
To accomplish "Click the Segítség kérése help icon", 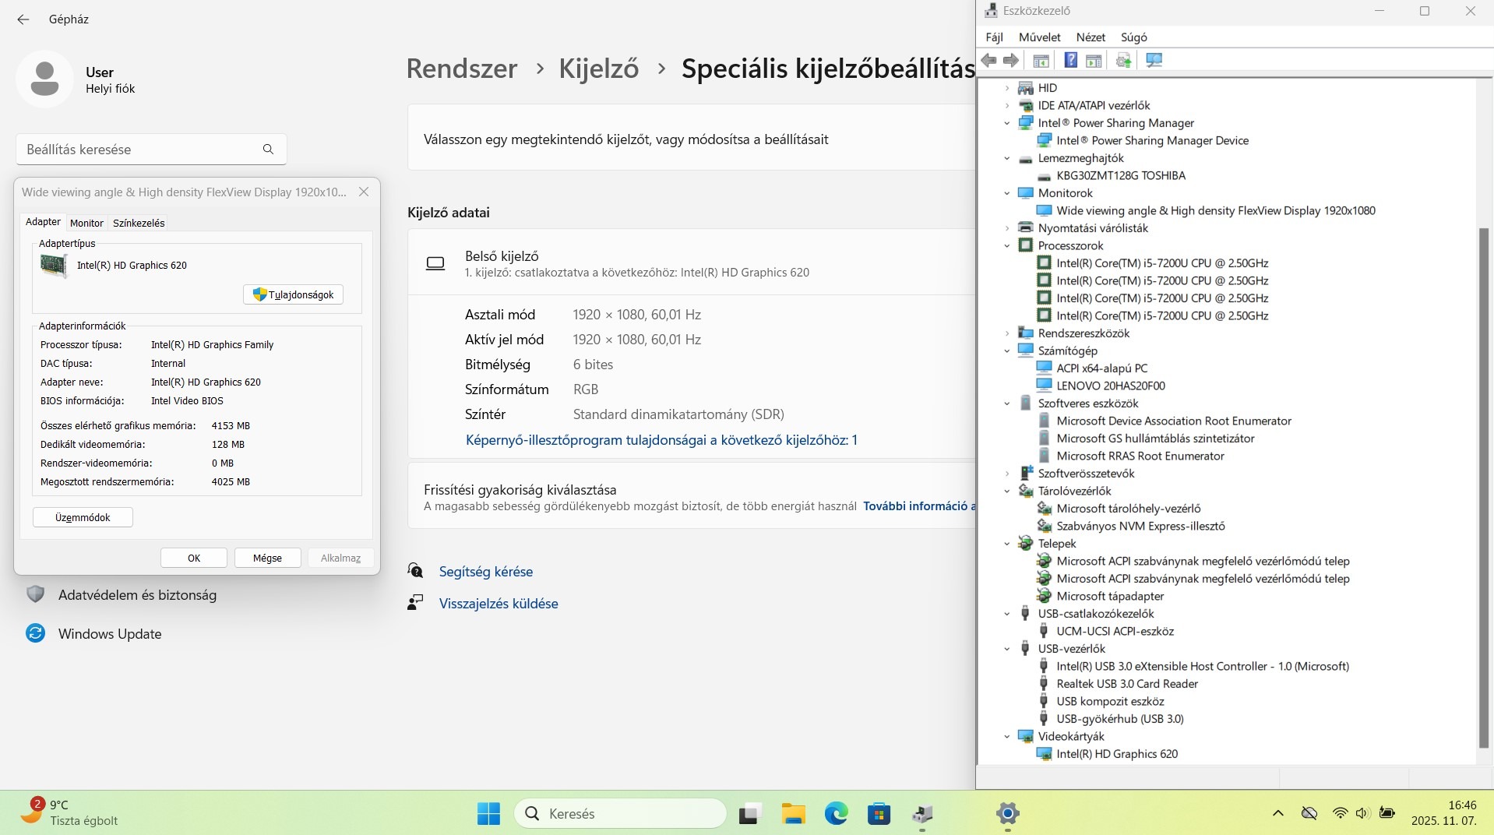I will [x=416, y=571].
